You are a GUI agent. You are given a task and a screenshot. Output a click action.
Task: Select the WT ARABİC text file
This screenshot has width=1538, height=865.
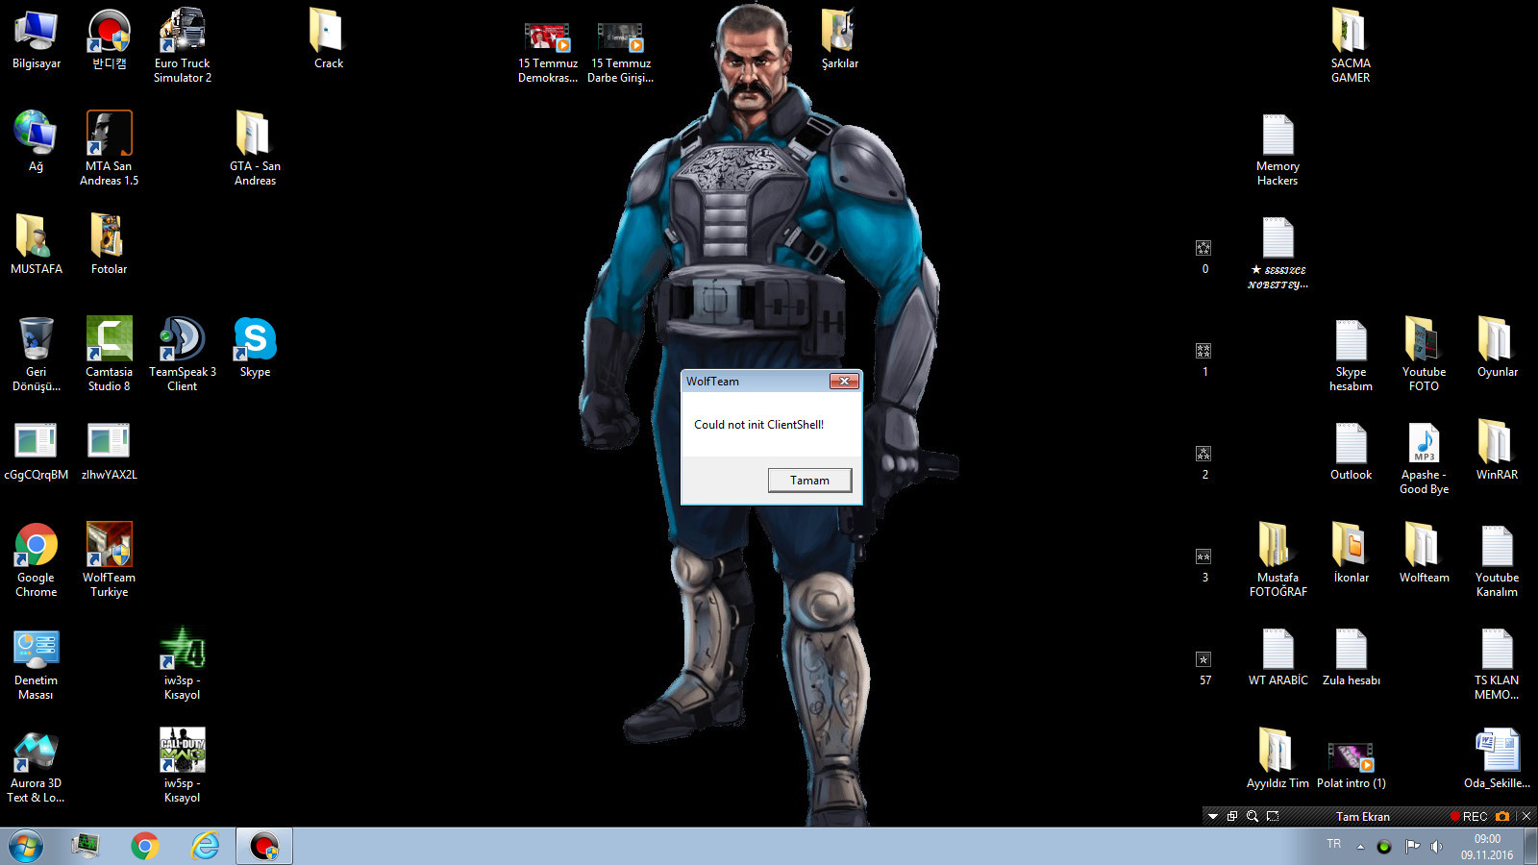tap(1278, 656)
